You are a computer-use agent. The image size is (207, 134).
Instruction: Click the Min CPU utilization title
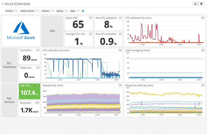106,34
